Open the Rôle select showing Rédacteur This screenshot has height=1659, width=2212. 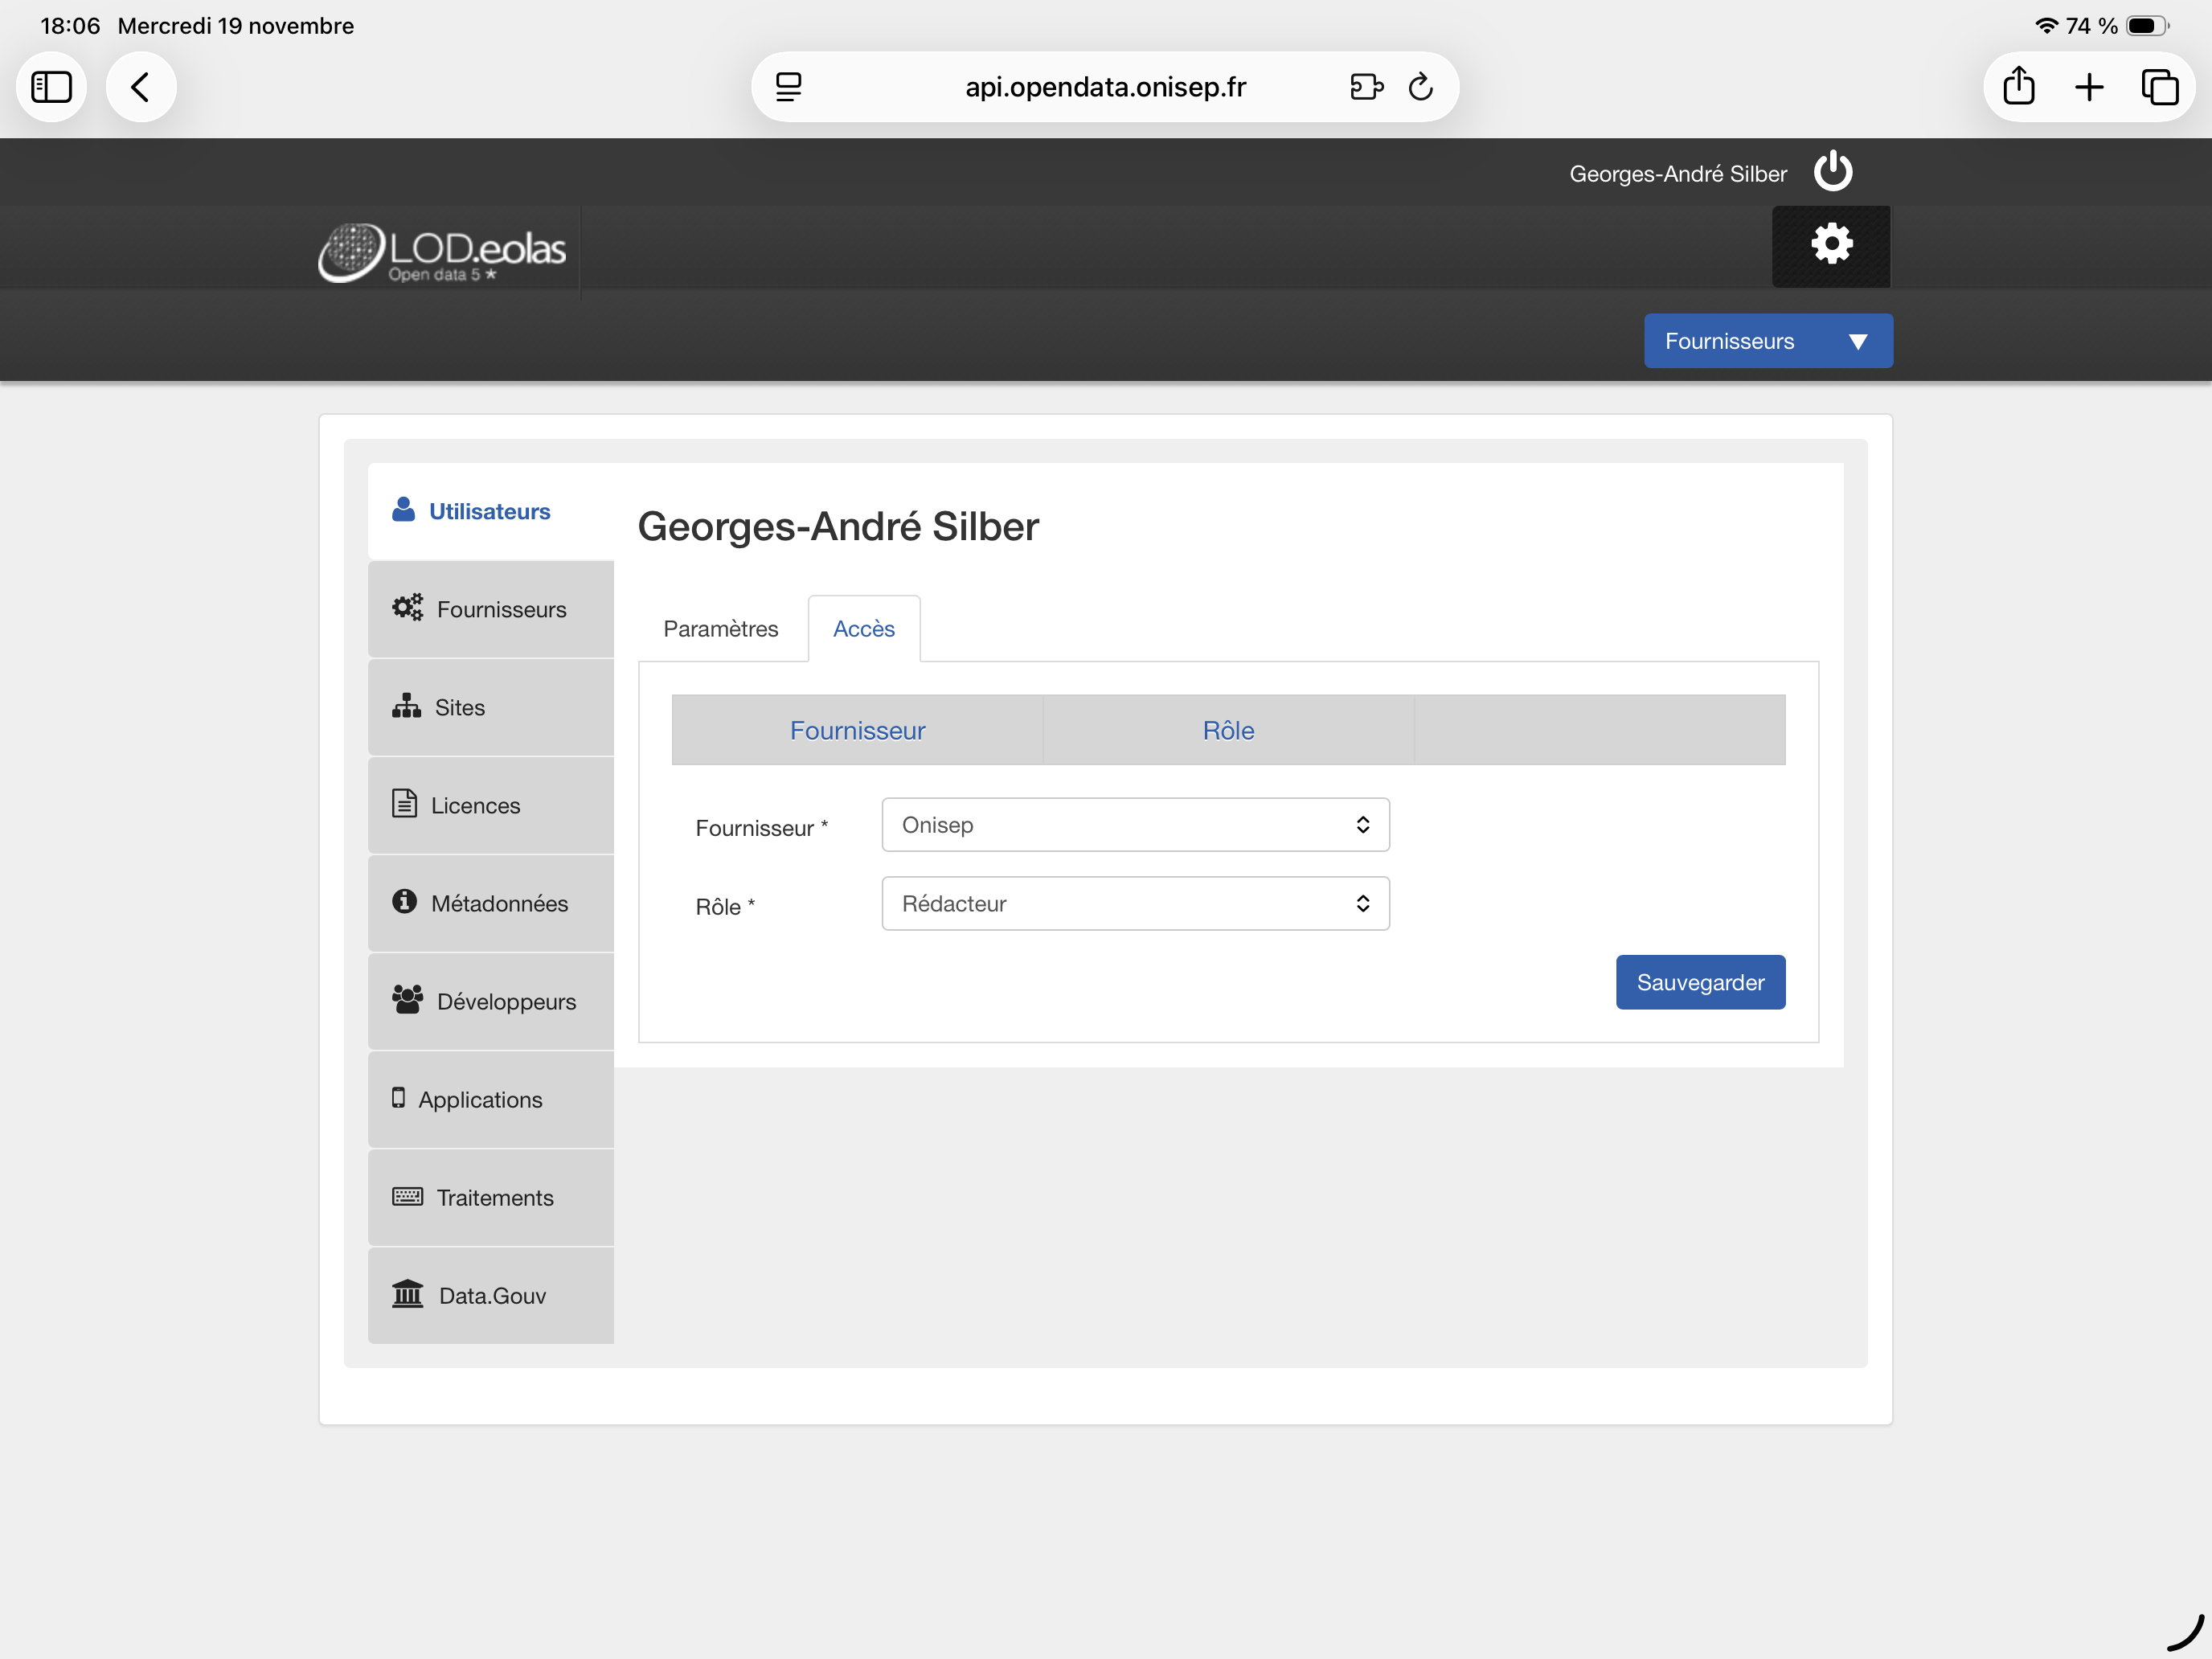pyautogui.click(x=1134, y=903)
